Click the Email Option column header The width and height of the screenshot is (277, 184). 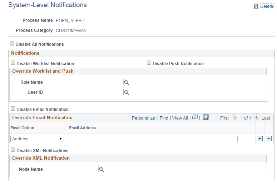pyautogui.click(x=22, y=128)
